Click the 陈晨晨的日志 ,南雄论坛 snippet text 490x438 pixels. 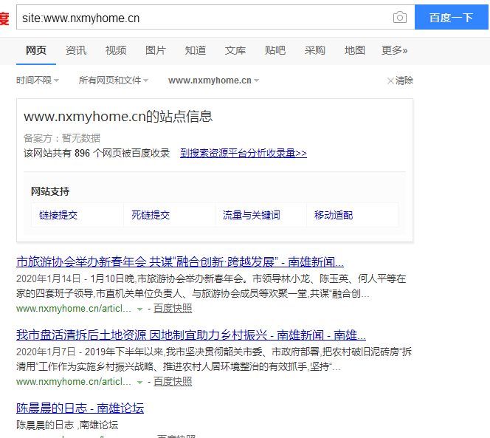tap(67, 425)
